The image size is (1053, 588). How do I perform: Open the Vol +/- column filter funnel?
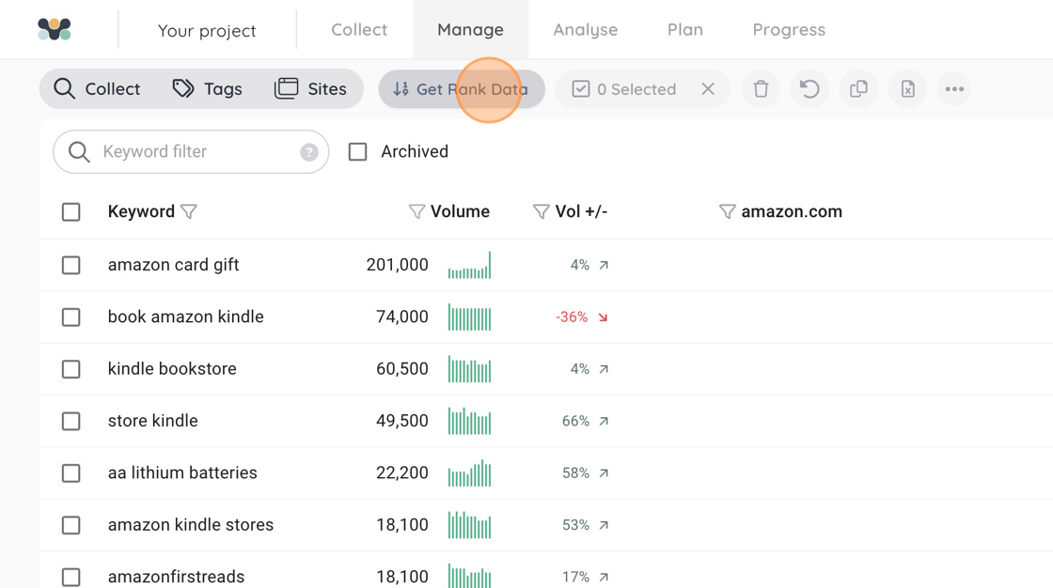click(x=541, y=212)
